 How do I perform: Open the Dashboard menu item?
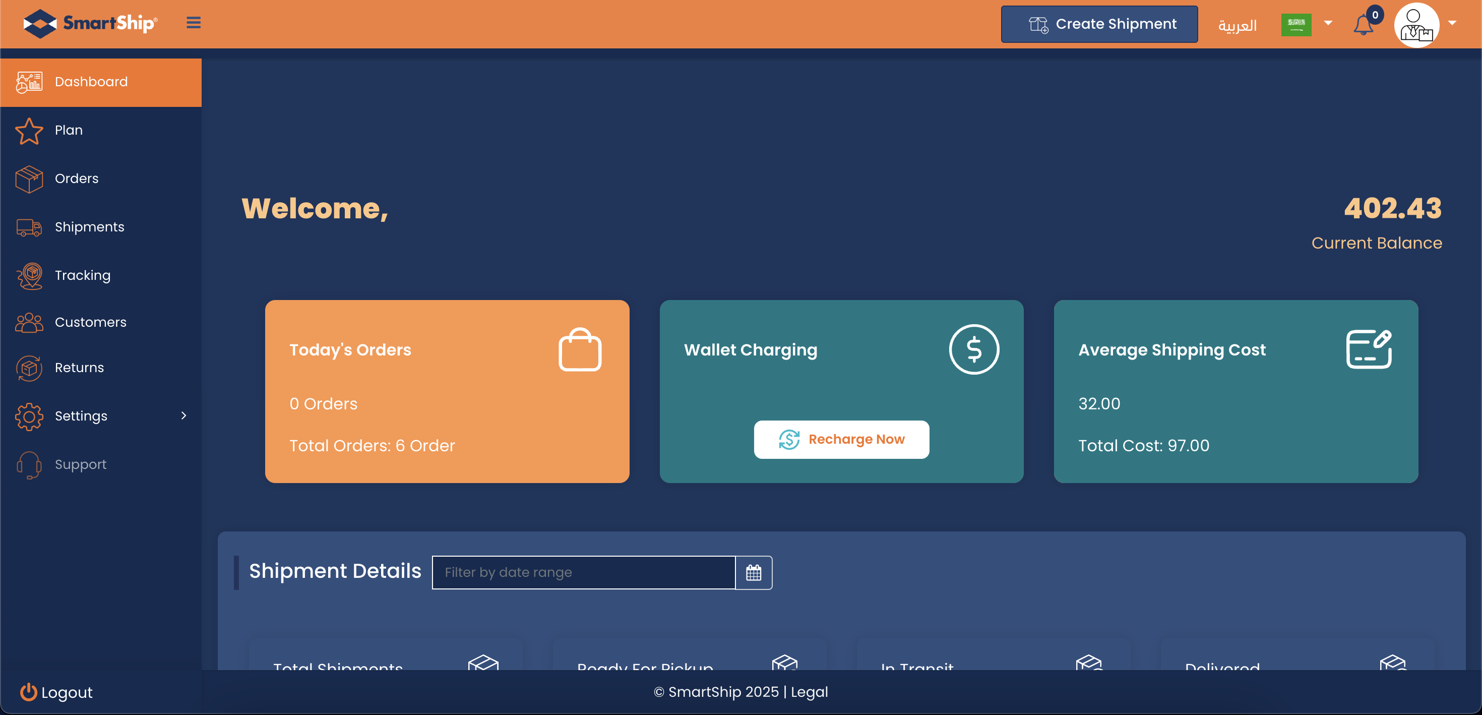(x=101, y=82)
